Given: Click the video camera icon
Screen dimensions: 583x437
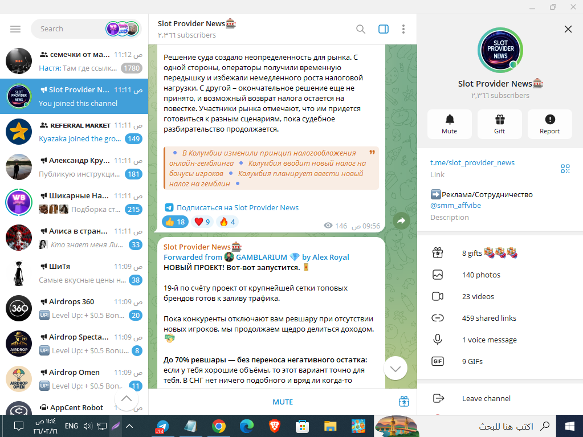Looking at the screenshot, I should [438, 296].
